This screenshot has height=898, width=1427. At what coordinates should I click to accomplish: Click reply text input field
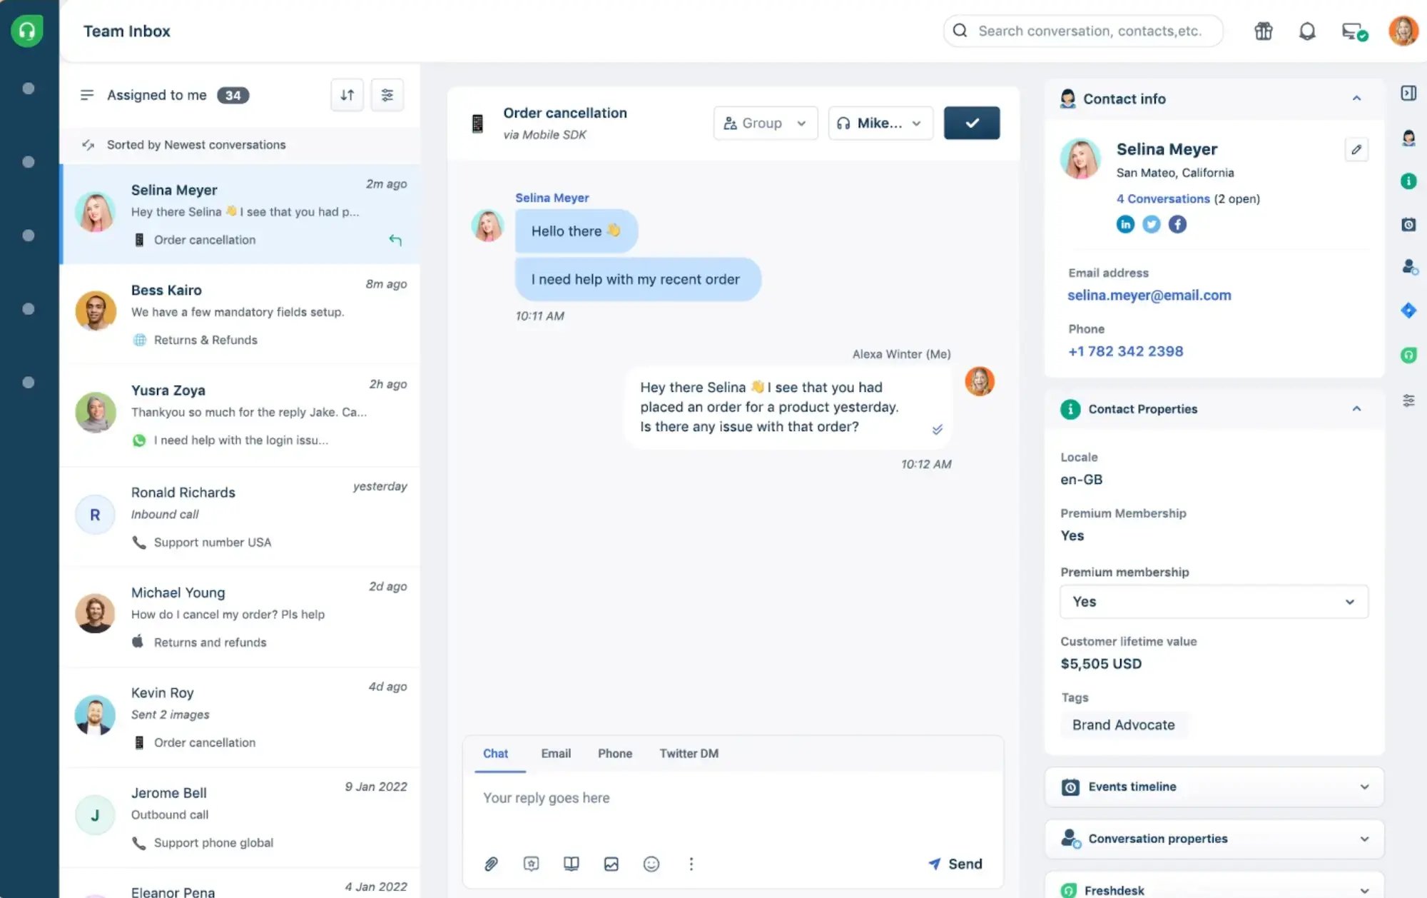pyautogui.click(x=733, y=797)
